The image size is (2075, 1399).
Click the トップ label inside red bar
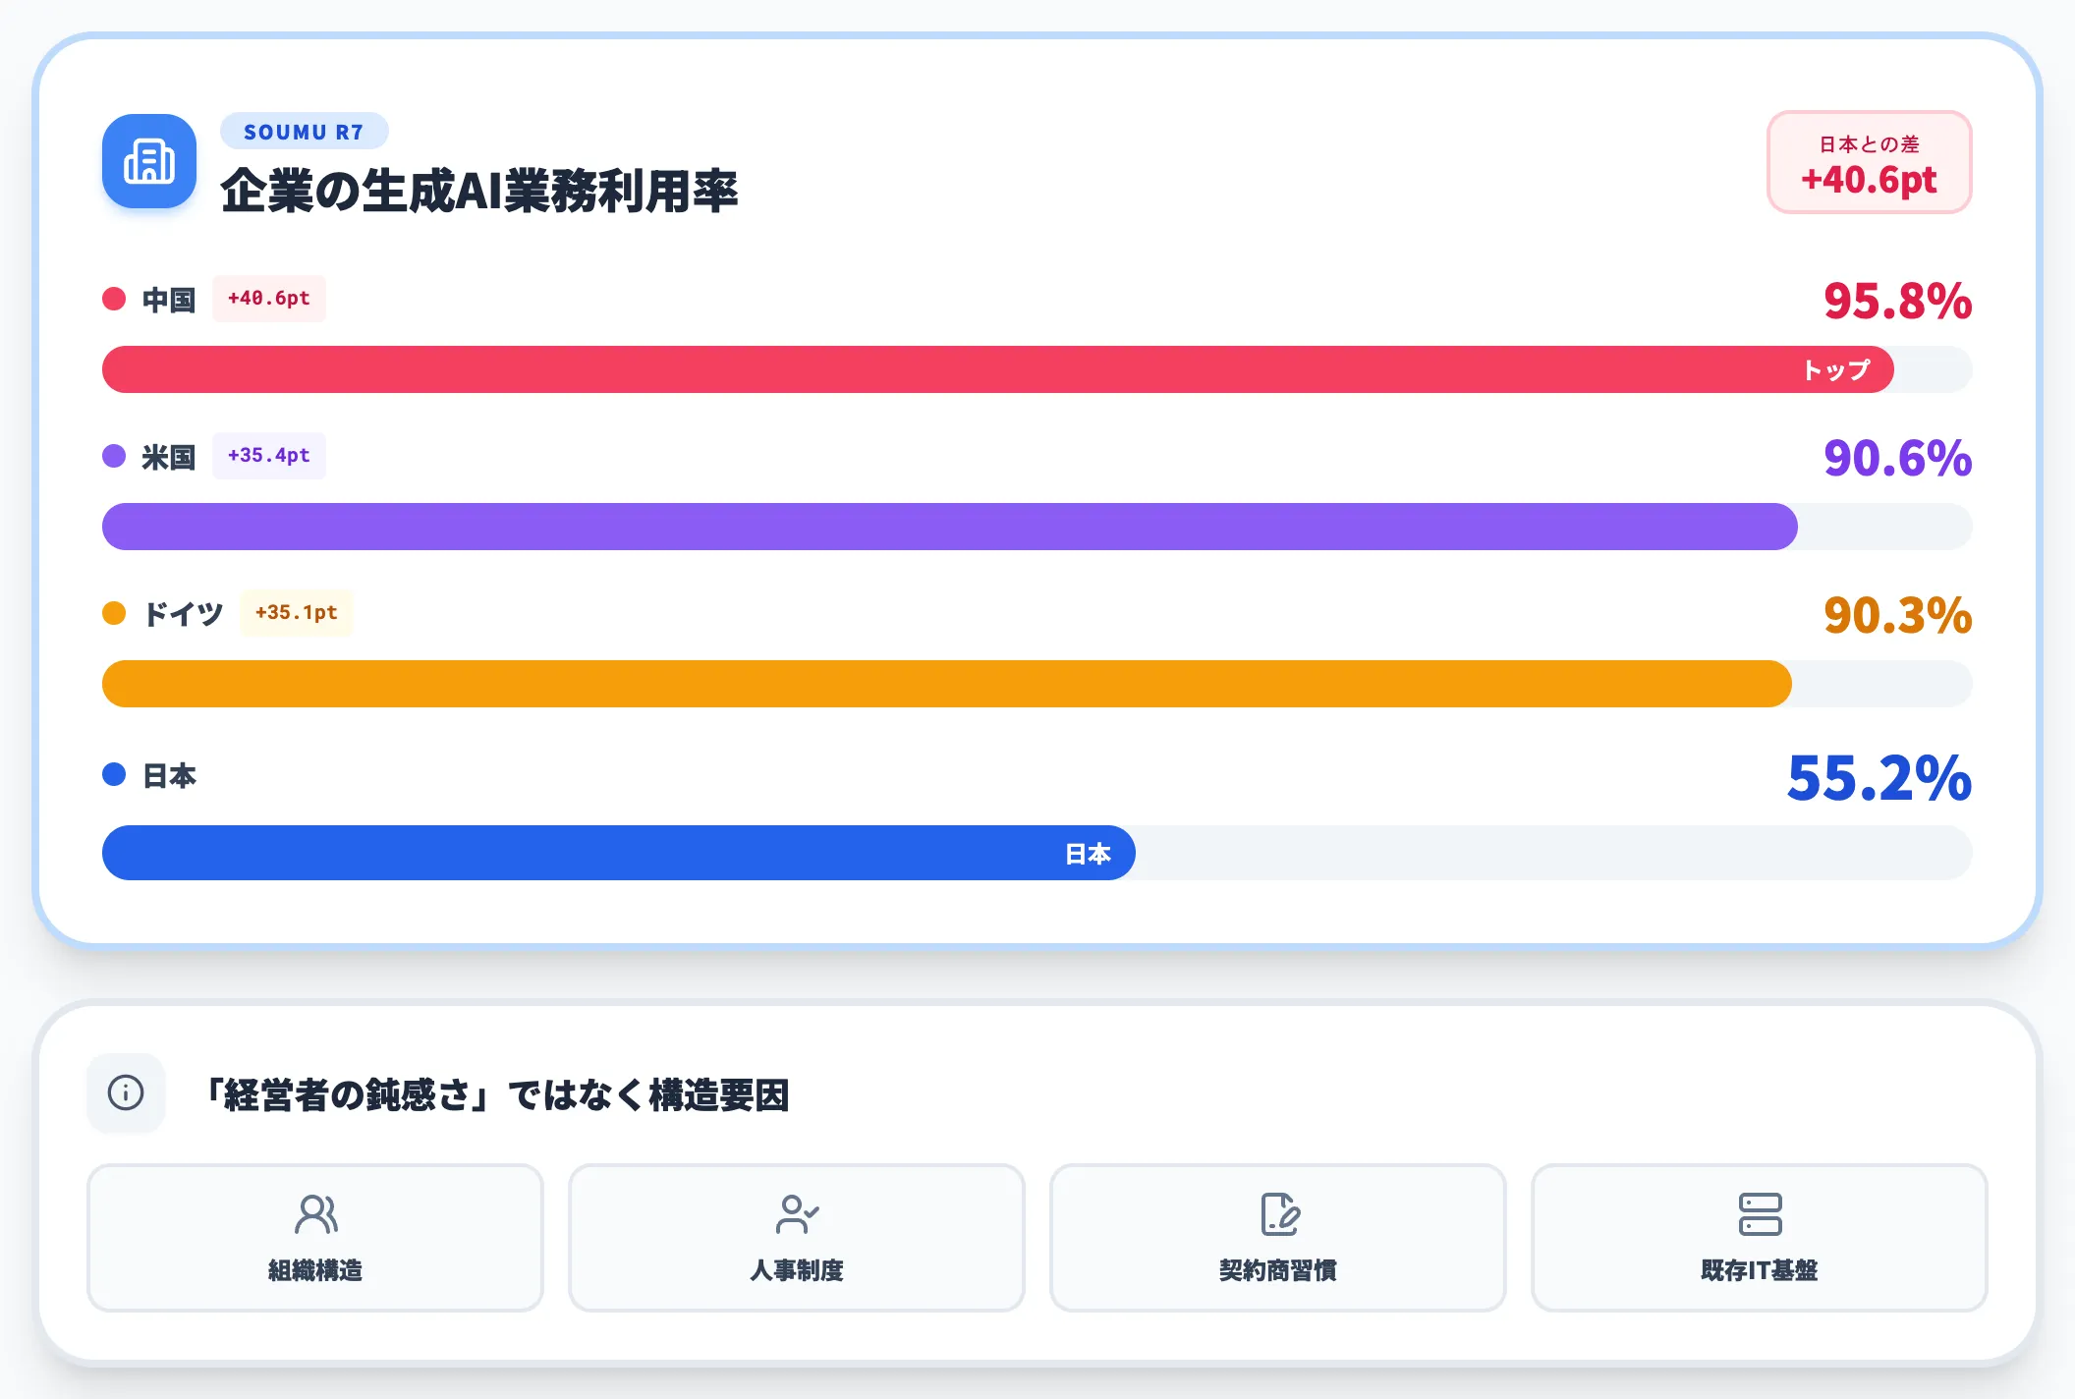[x=1836, y=369]
